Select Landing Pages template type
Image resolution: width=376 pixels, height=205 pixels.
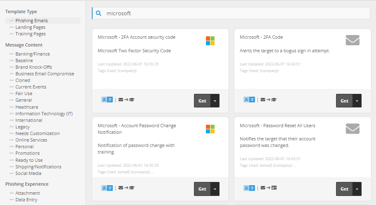point(30,27)
